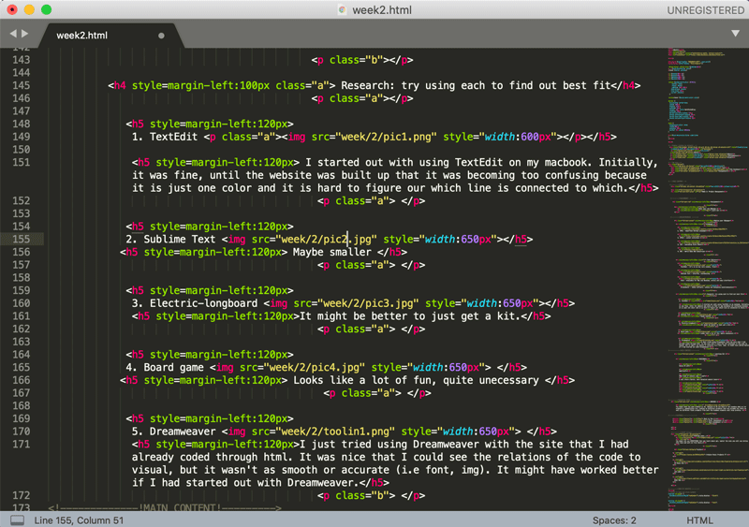Viewport: 749px width, 527px height.
Task: Click the Line 155, Column 51 status
Action: coord(79,520)
